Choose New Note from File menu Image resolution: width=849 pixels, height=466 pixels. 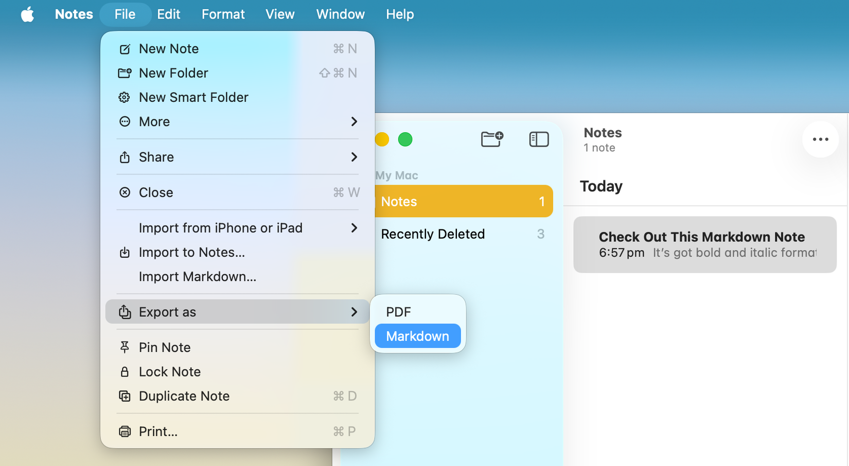click(237, 49)
